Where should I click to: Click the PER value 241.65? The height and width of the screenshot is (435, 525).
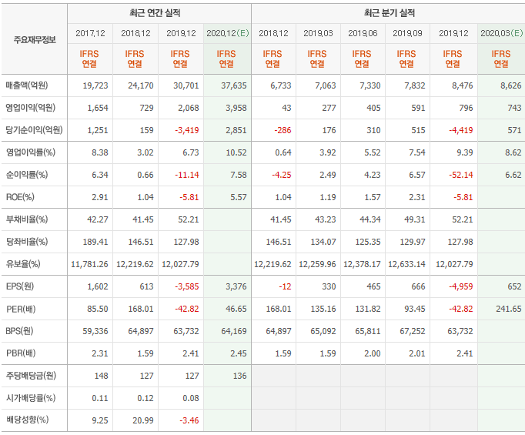(x=509, y=309)
